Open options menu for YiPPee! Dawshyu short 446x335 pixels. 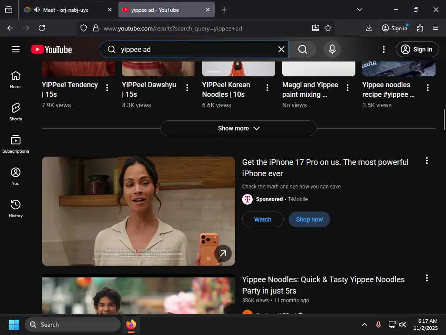point(187,87)
